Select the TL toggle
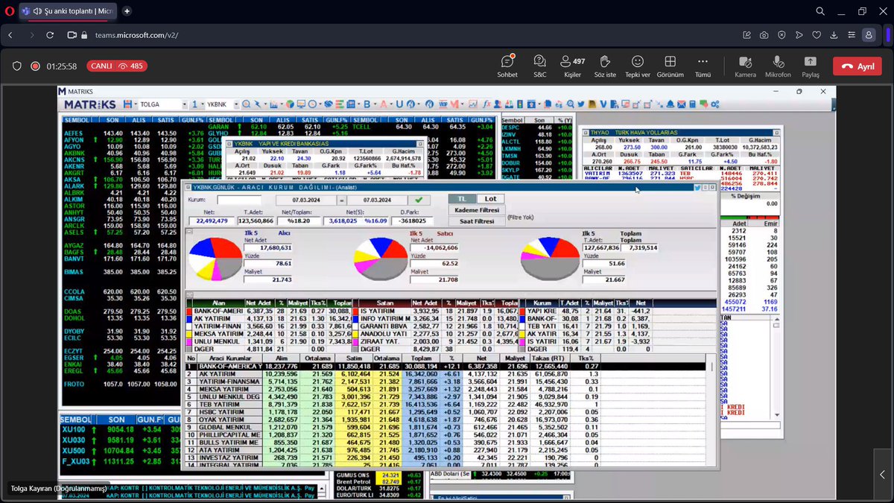 click(x=460, y=199)
